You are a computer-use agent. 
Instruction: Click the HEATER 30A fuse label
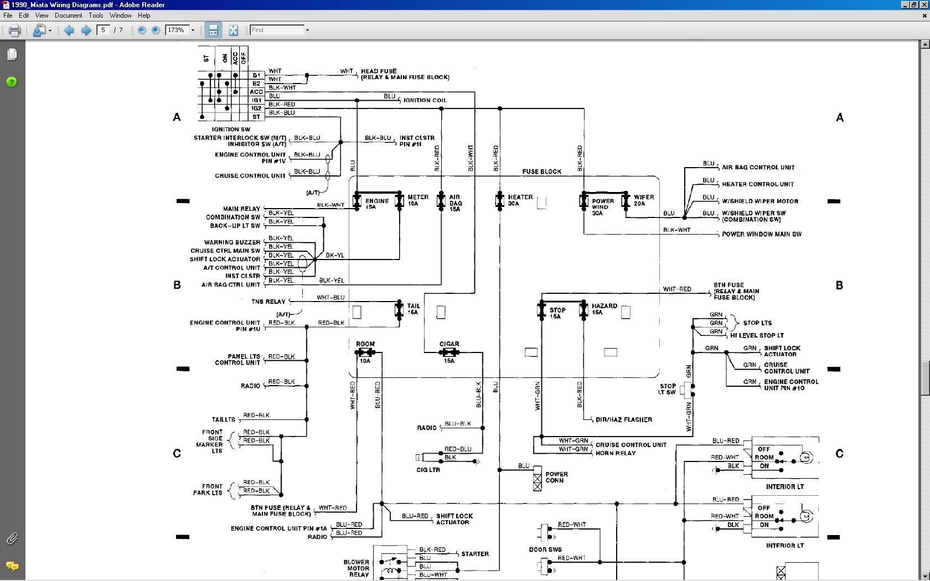click(520, 200)
